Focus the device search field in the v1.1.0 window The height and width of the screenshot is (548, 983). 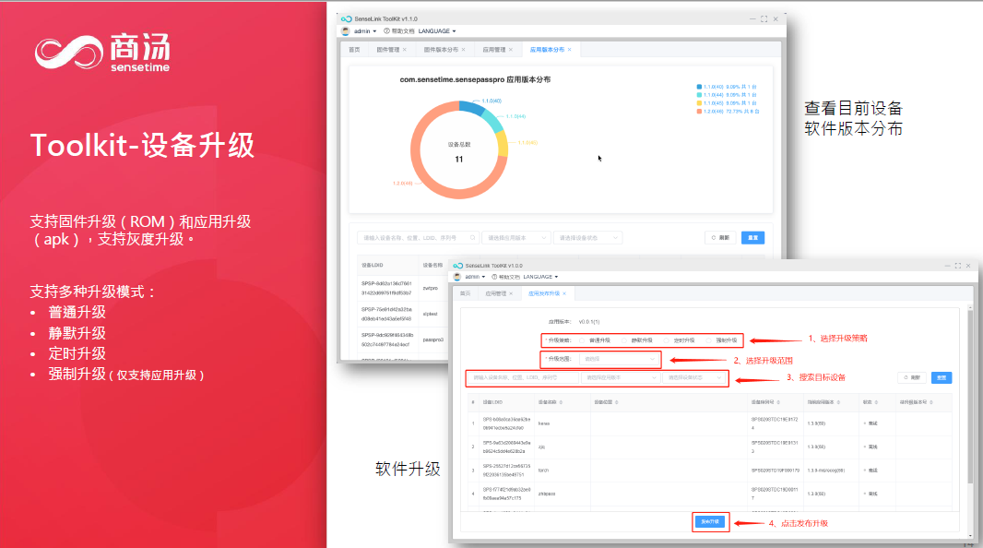click(418, 238)
